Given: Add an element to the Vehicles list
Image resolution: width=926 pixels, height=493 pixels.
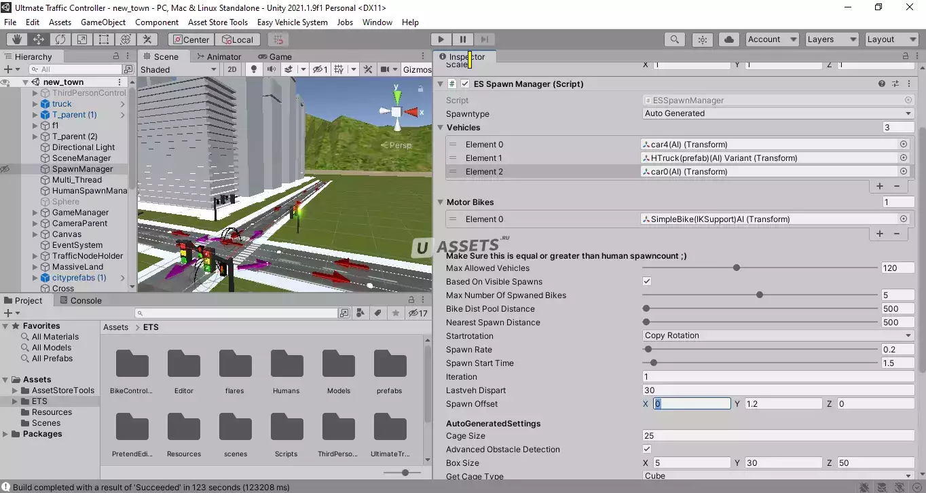Looking at the screenshot, I should point(880,185).
